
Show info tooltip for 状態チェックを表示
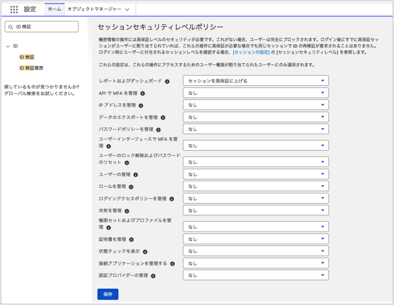coord(145,252)
